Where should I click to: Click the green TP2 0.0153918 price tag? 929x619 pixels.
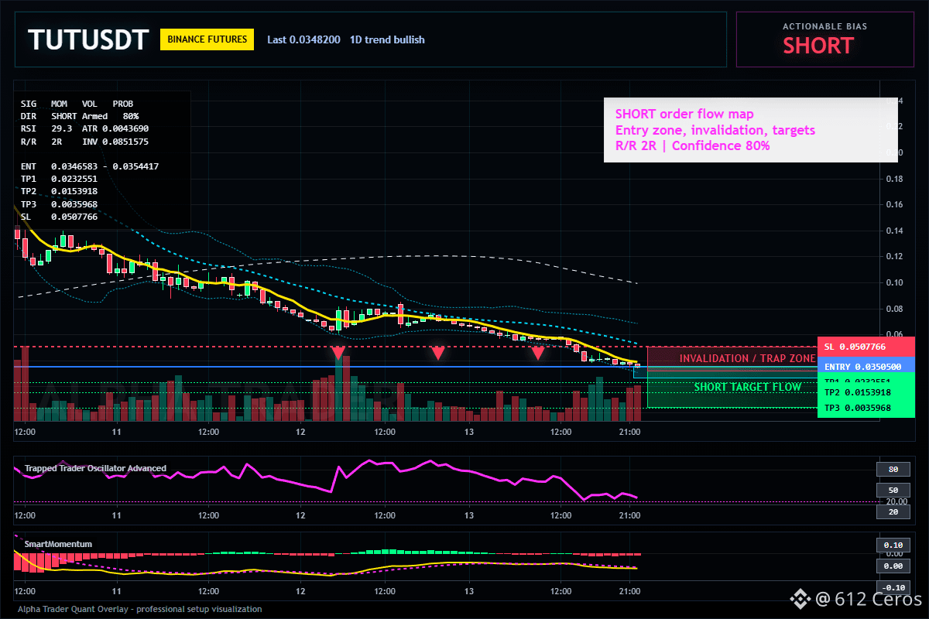866,392
